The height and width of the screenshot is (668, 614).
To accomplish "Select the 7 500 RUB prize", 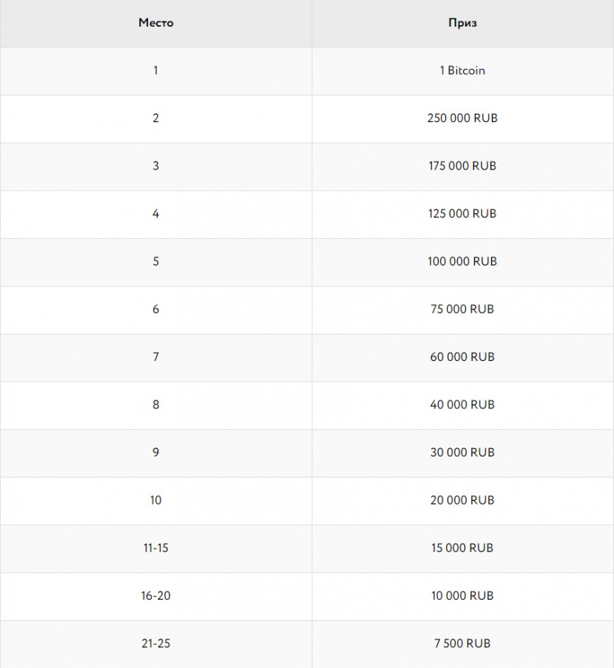I will tap(462, 643).
